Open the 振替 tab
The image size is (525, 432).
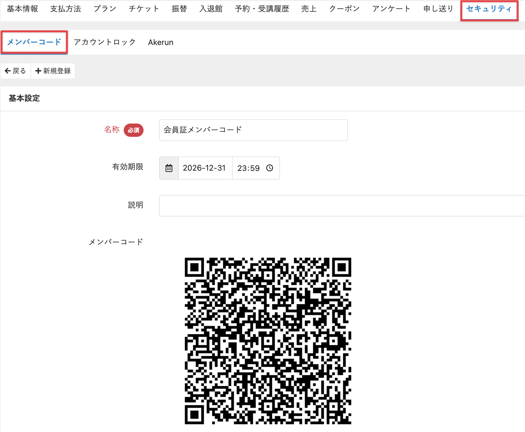coord(179,9)
